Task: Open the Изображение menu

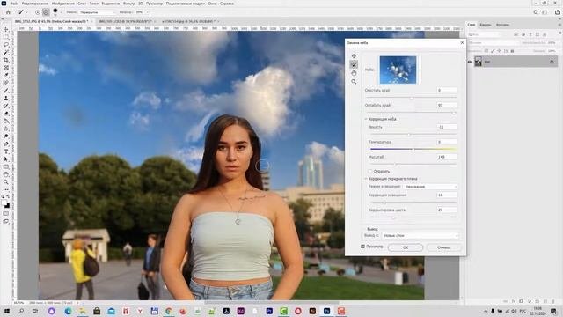Action: (x=62, y=4)
